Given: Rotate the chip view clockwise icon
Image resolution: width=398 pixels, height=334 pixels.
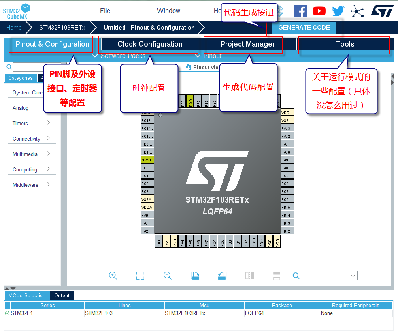Looking at the screenshot, I should 195,276.
